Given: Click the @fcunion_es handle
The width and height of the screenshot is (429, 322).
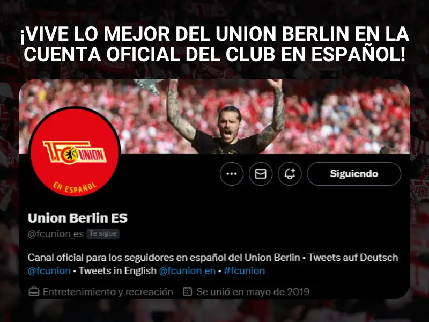Looking at the screenshot, I should point(56,234).
